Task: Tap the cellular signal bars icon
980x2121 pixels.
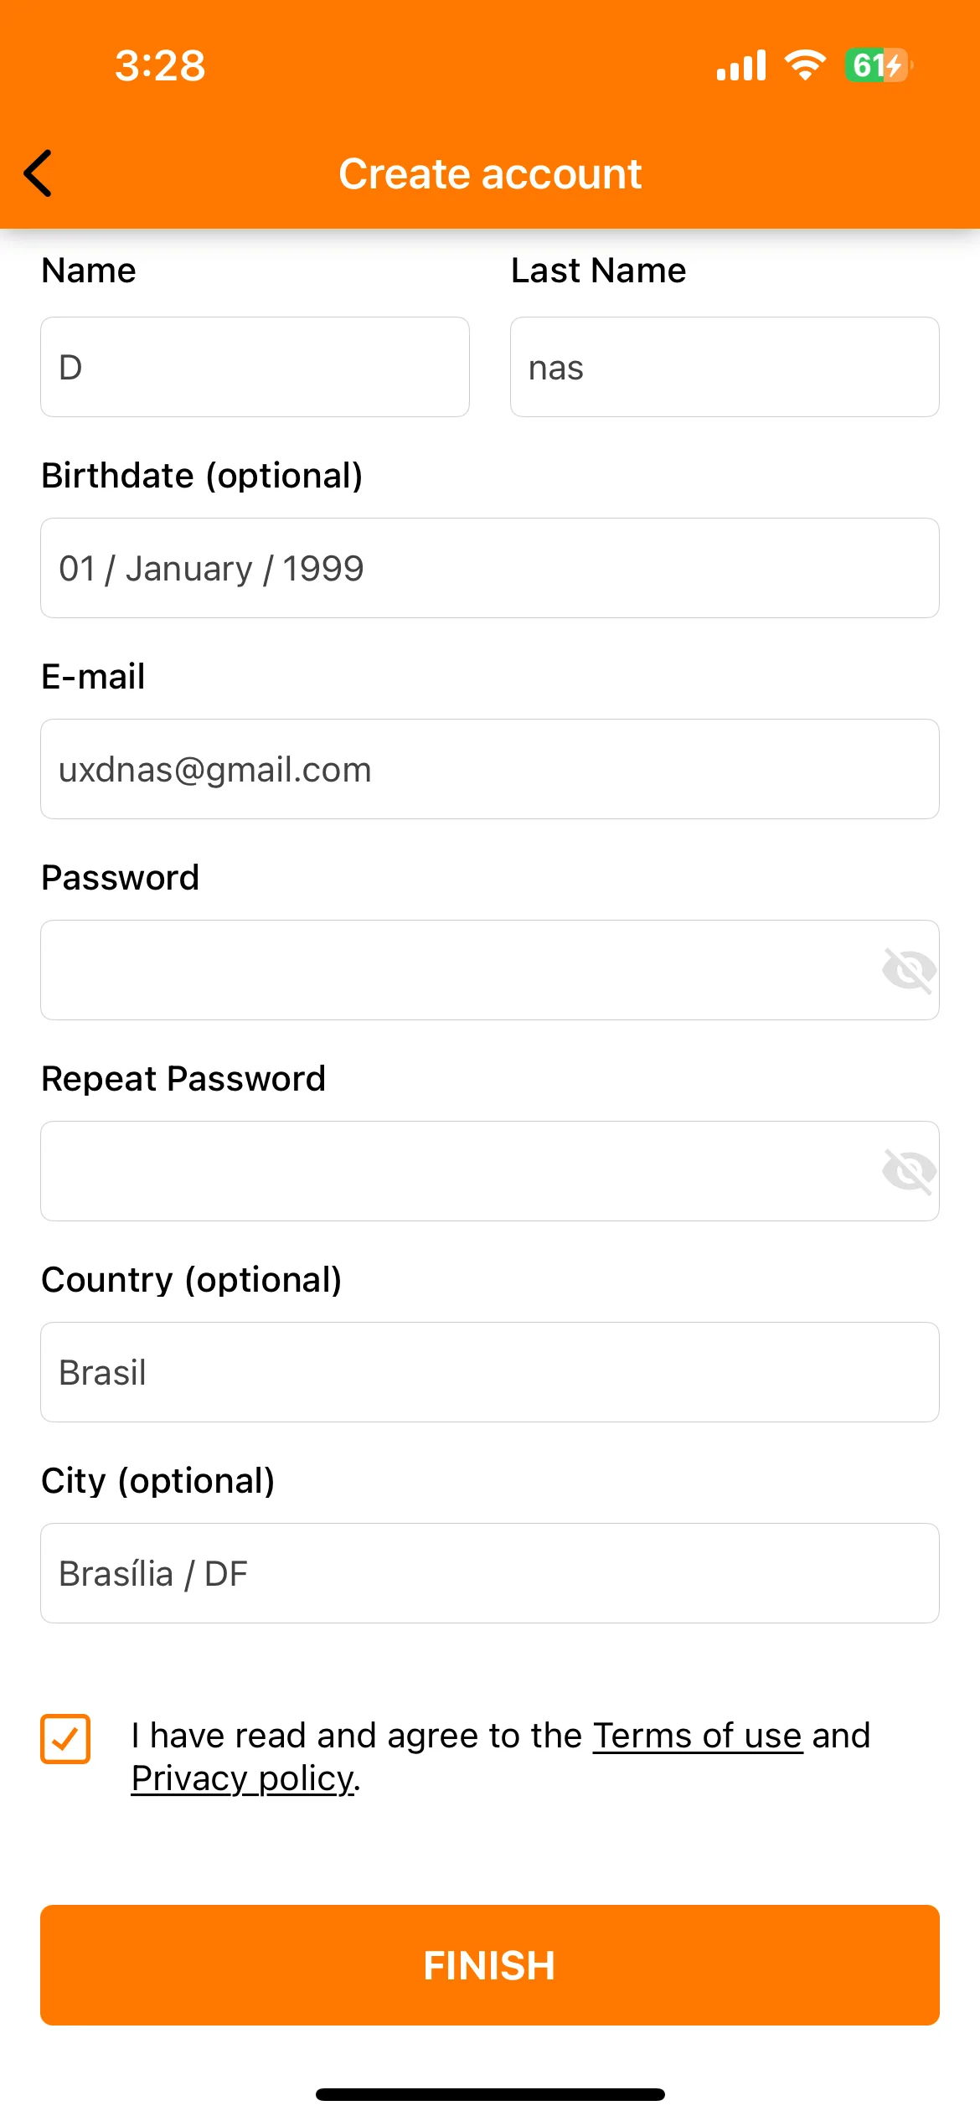Action: point(741,65)
